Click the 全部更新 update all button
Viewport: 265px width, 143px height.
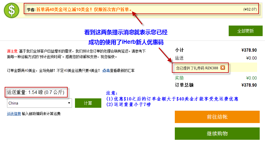pyautogui.click(x=246, y=31)
